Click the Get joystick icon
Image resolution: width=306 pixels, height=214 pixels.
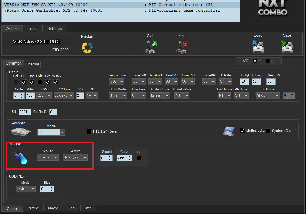(x=151, y=47)
